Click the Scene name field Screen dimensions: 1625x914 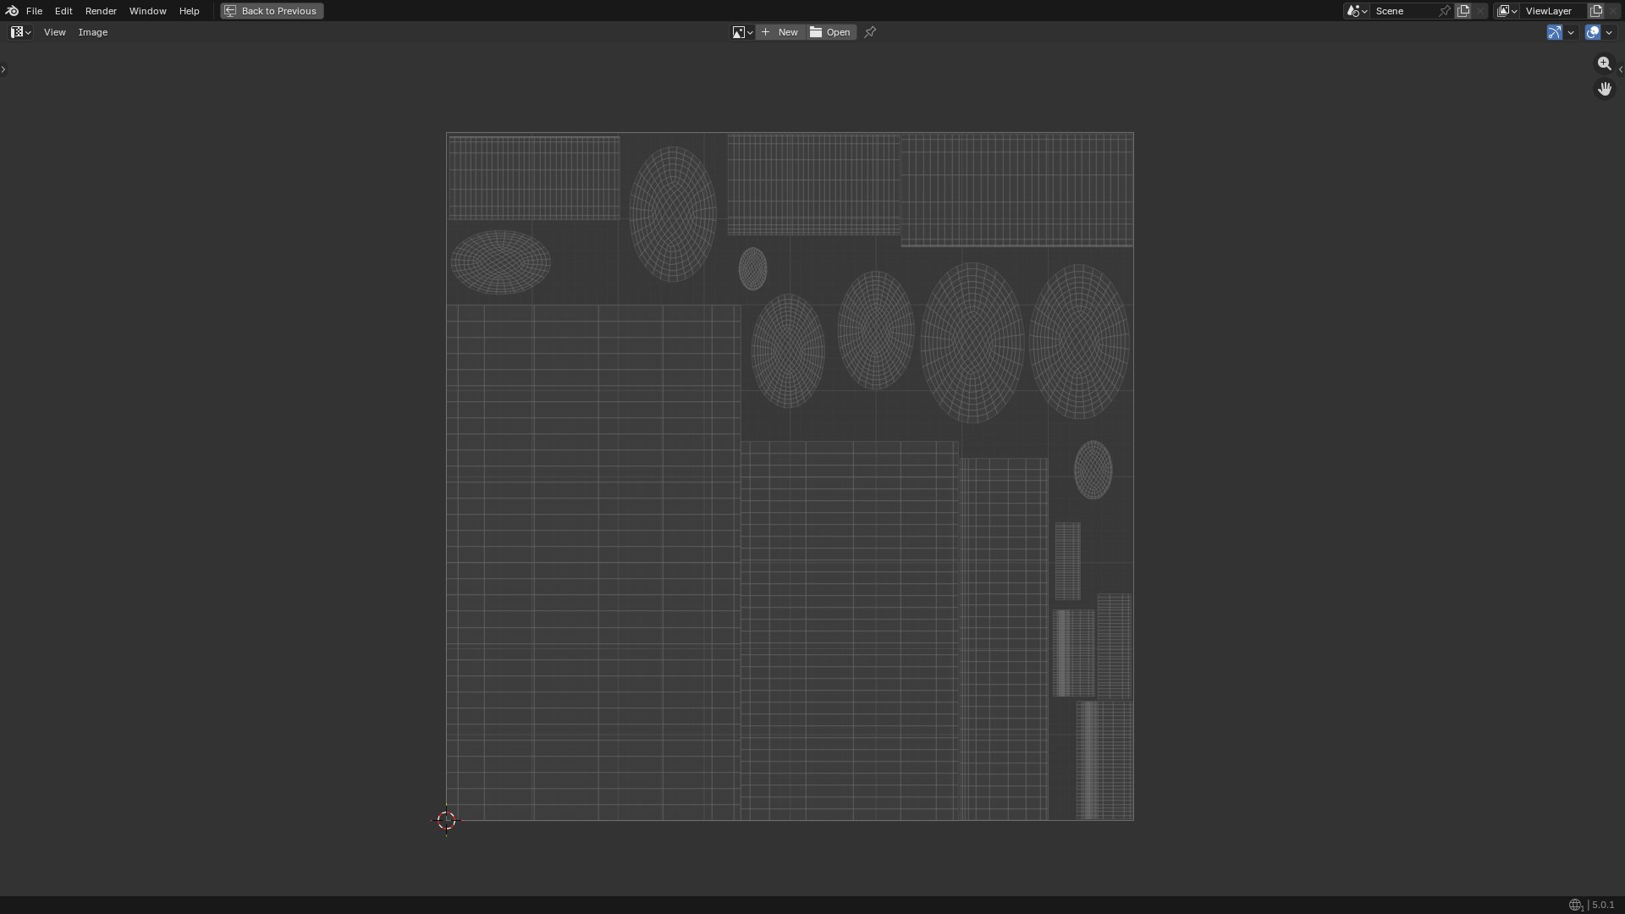coord(1403,11)
